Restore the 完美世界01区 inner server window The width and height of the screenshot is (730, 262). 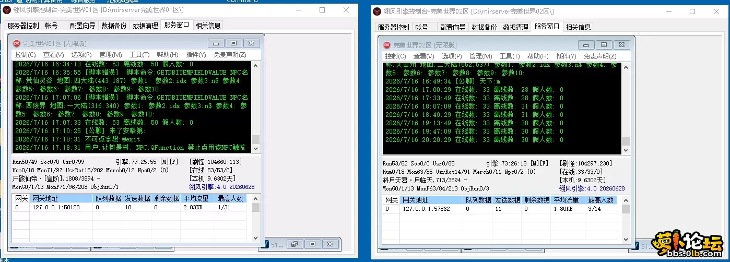[233, 43]
